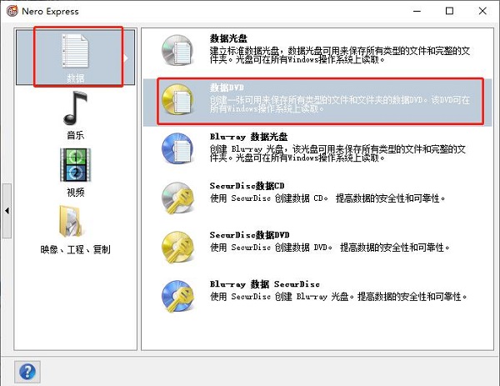Click the 数据 label in the sidebar
500x386 pixels.
75,78
